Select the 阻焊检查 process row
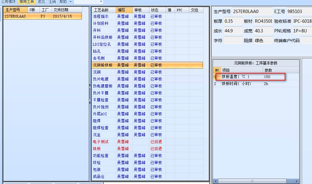 148,128
